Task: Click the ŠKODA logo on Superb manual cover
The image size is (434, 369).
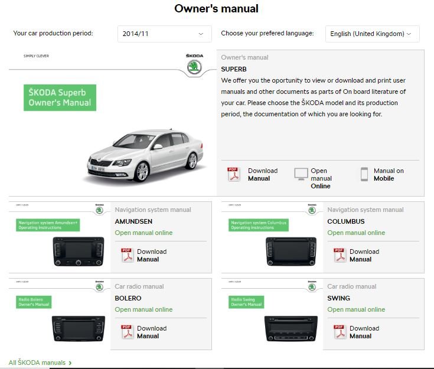Action: point(195,67)
